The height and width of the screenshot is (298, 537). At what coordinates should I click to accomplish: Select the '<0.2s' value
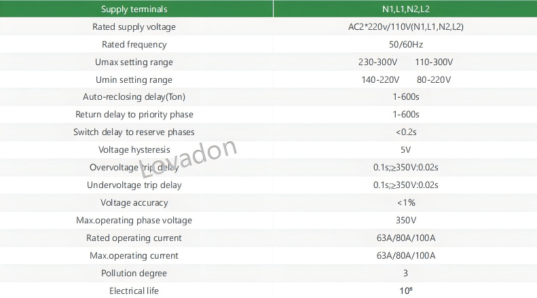[x=406, y=132]
